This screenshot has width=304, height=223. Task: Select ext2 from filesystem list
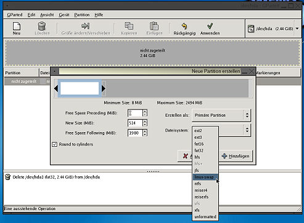pos(205,131)
